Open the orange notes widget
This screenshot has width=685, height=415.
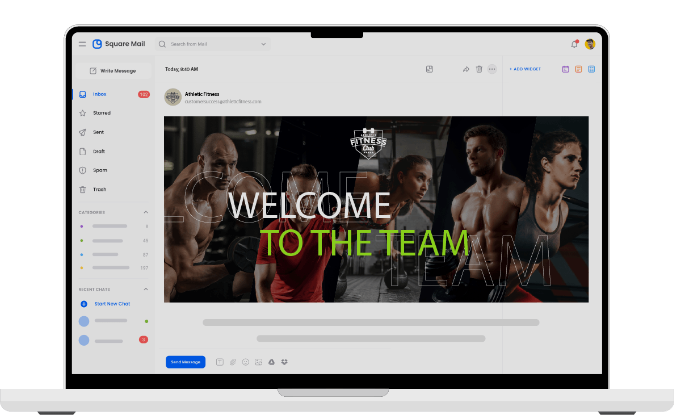[578, 69]
